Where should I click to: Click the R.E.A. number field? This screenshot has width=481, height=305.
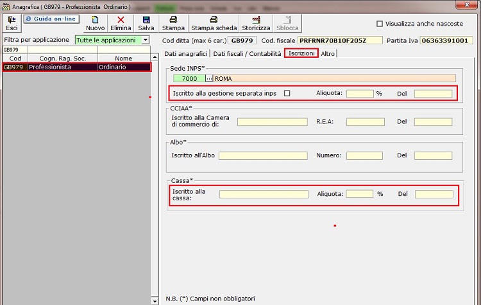coord(366,121)
